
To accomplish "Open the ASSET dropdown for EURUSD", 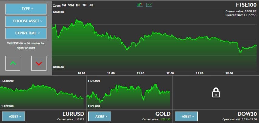I will (13, 116).
